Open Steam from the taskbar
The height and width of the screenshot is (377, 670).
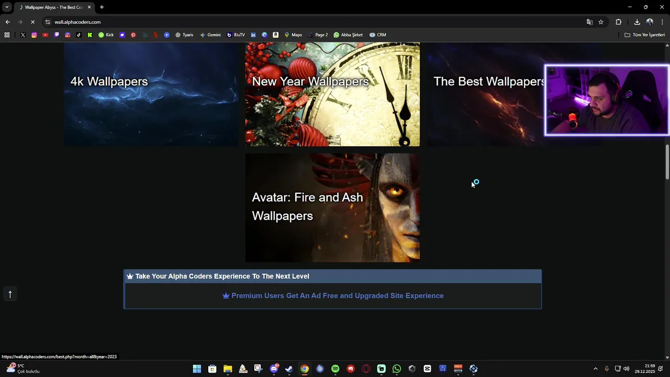tap(289, 369)
